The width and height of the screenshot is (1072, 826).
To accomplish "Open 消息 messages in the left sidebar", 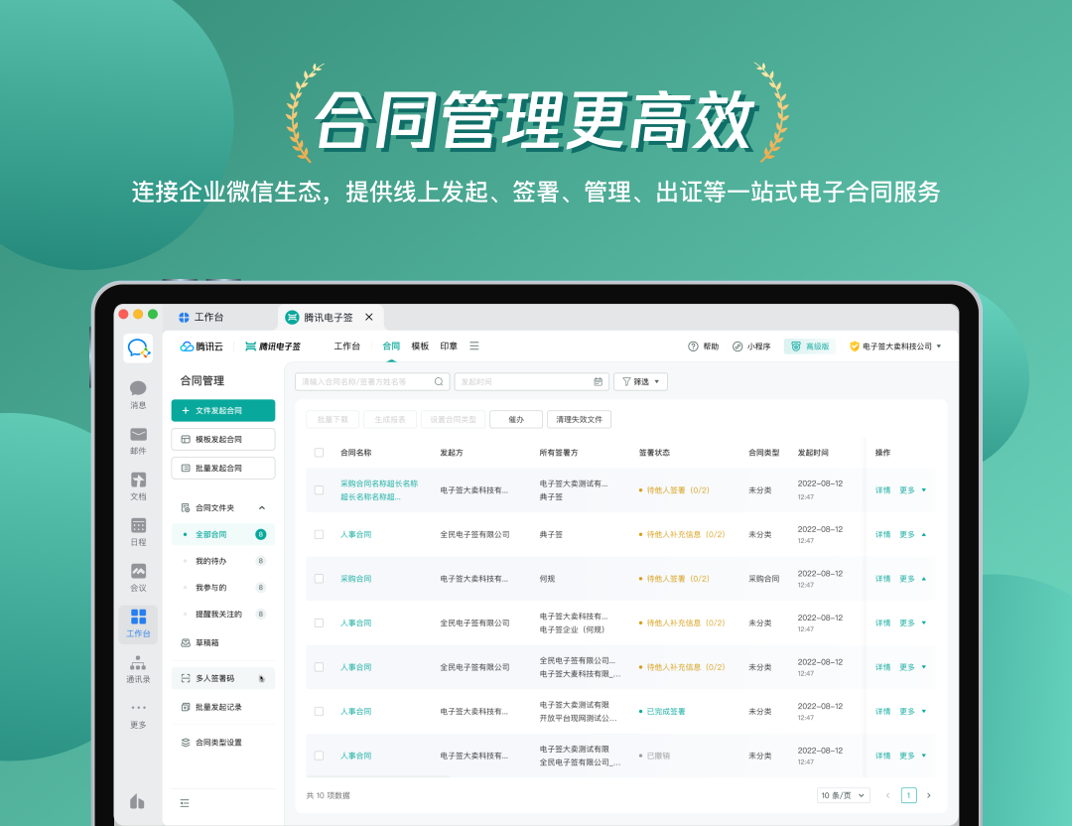I will tap(138, 394).
